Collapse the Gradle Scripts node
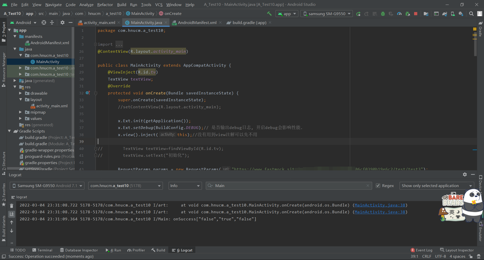This screenshot has width=484, height=260. pyautogui.click(x=9, y=131)
